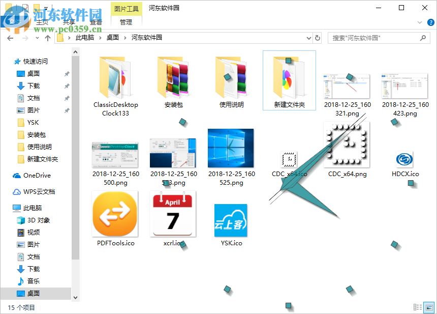Switch to details view in status bar
The image size is (437, 314).
[418, 307]
